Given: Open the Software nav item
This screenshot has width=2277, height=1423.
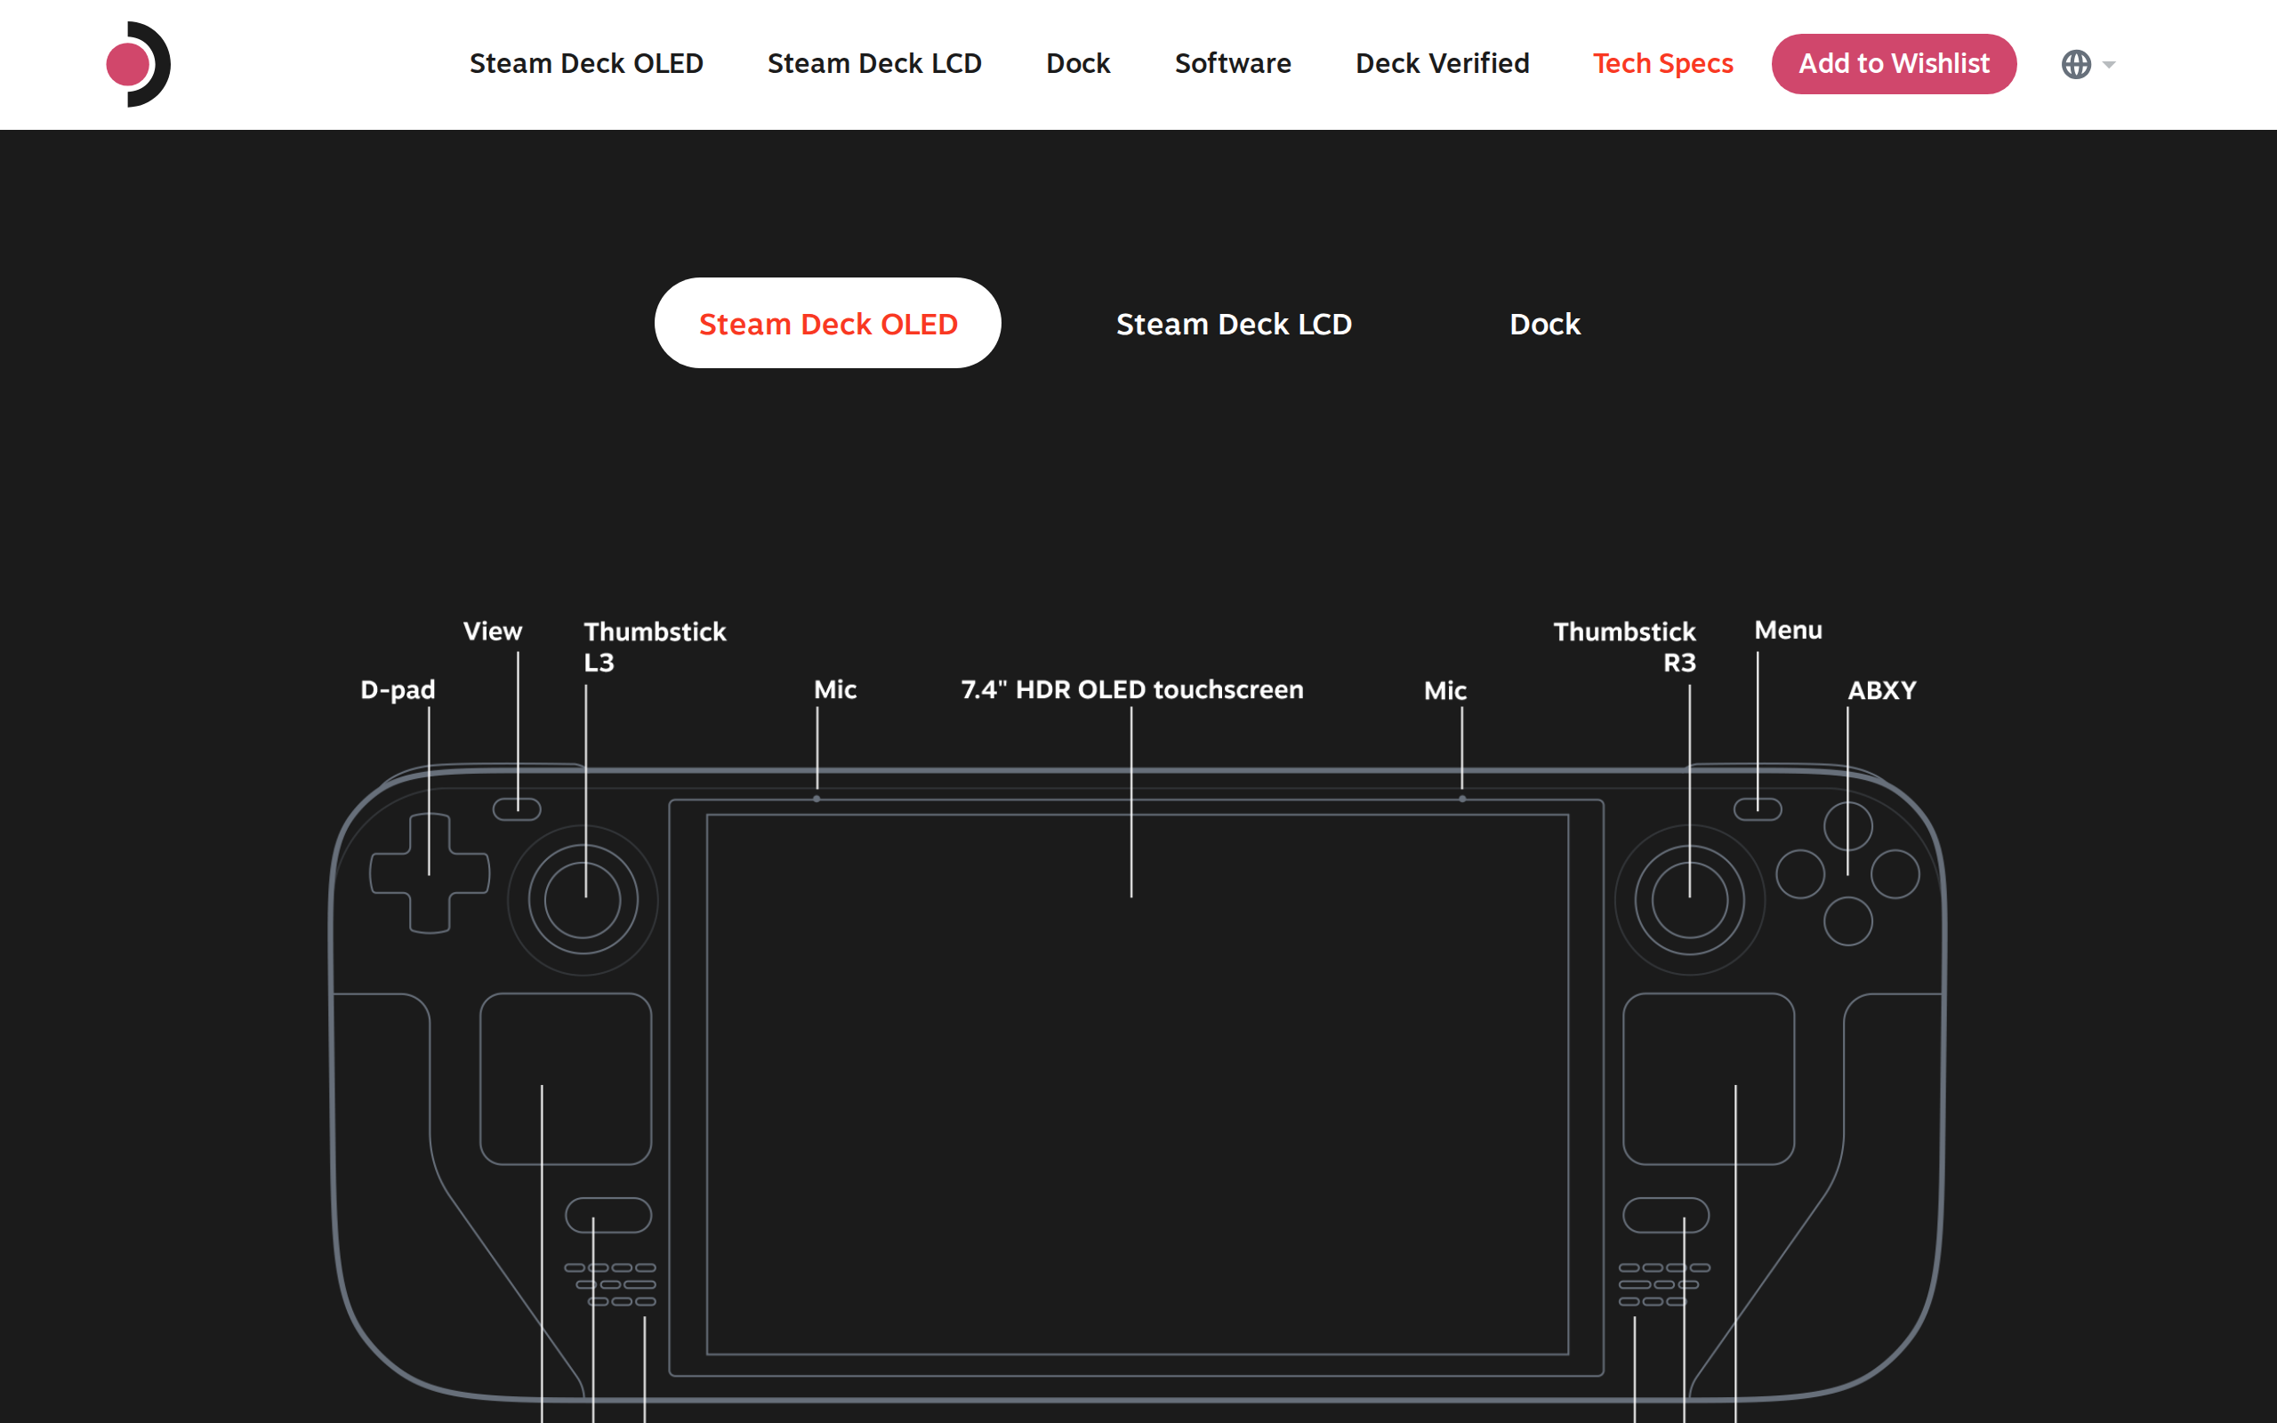Looking at the screenshot, I should click(1233, 63).
